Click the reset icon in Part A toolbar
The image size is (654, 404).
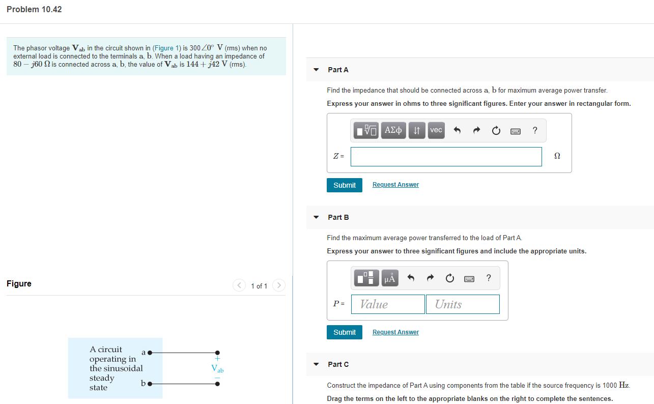click(x=496, y=130)
